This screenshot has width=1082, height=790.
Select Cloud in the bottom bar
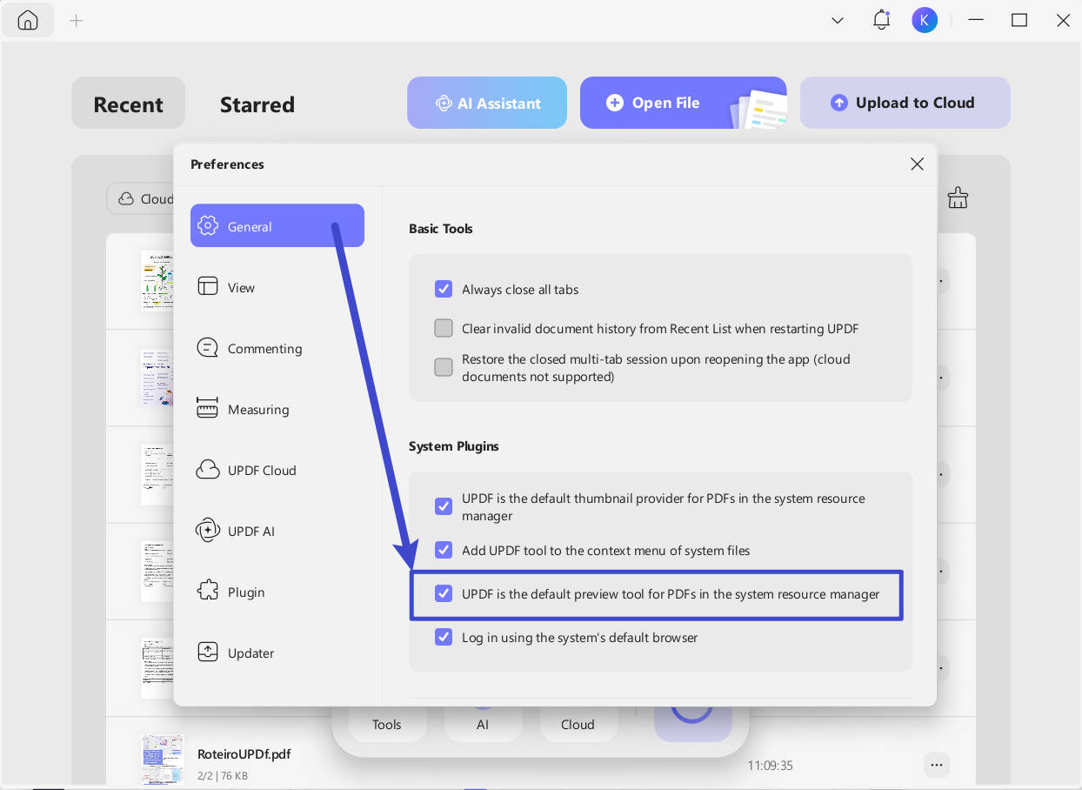pos(578,724)
